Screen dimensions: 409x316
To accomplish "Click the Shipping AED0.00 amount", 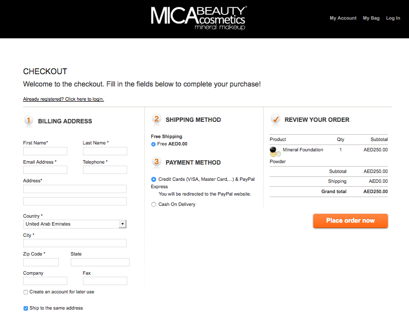I will tap(378, 181).
